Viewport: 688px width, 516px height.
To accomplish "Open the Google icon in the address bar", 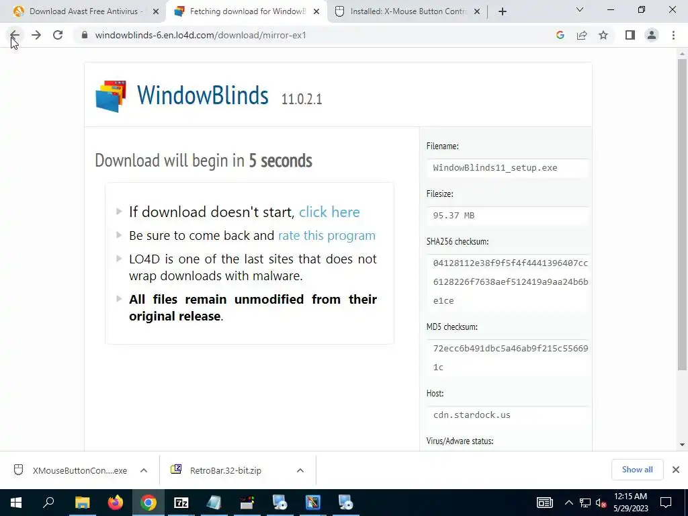I will pyautogui.click(x=560, y=35).
